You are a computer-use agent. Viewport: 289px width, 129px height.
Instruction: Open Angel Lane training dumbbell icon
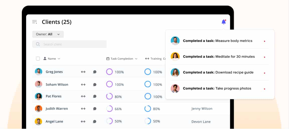[83, 122]
